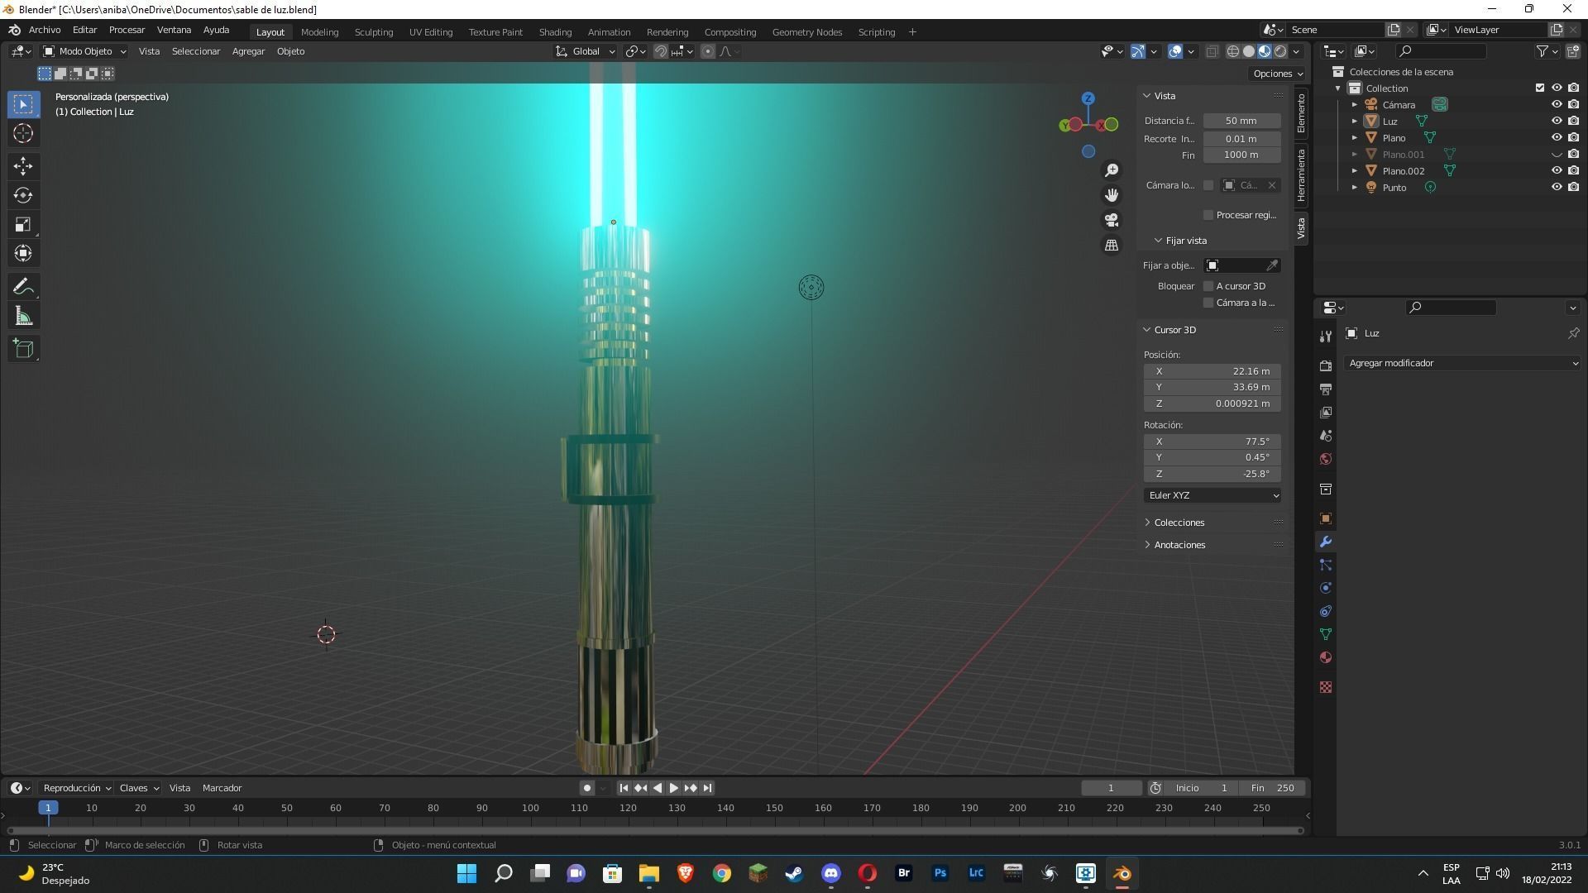Open the Material properties sphere icon
This screenshot has width=1588, height=893.
click(x=1326, y=657)
